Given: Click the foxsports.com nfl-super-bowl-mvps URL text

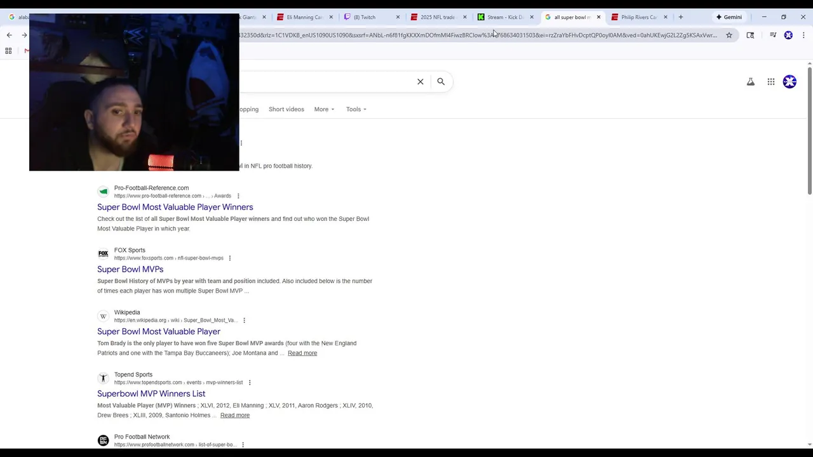Looking at the screenshot, I should [169, 258].
